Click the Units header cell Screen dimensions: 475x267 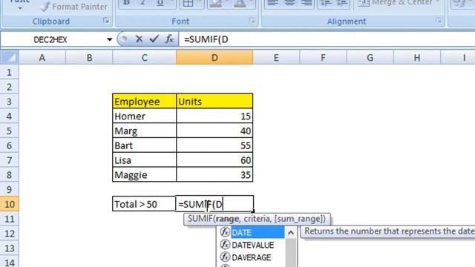214,102
